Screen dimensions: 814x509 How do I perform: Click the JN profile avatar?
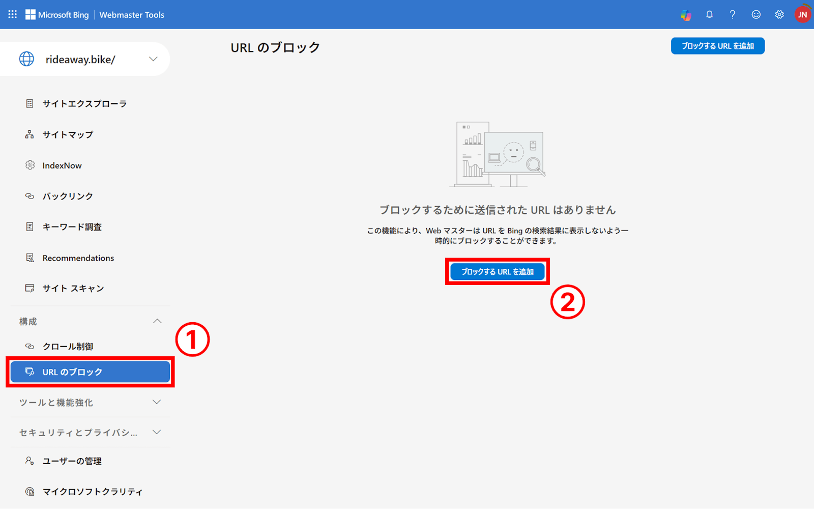coord(802,15)
